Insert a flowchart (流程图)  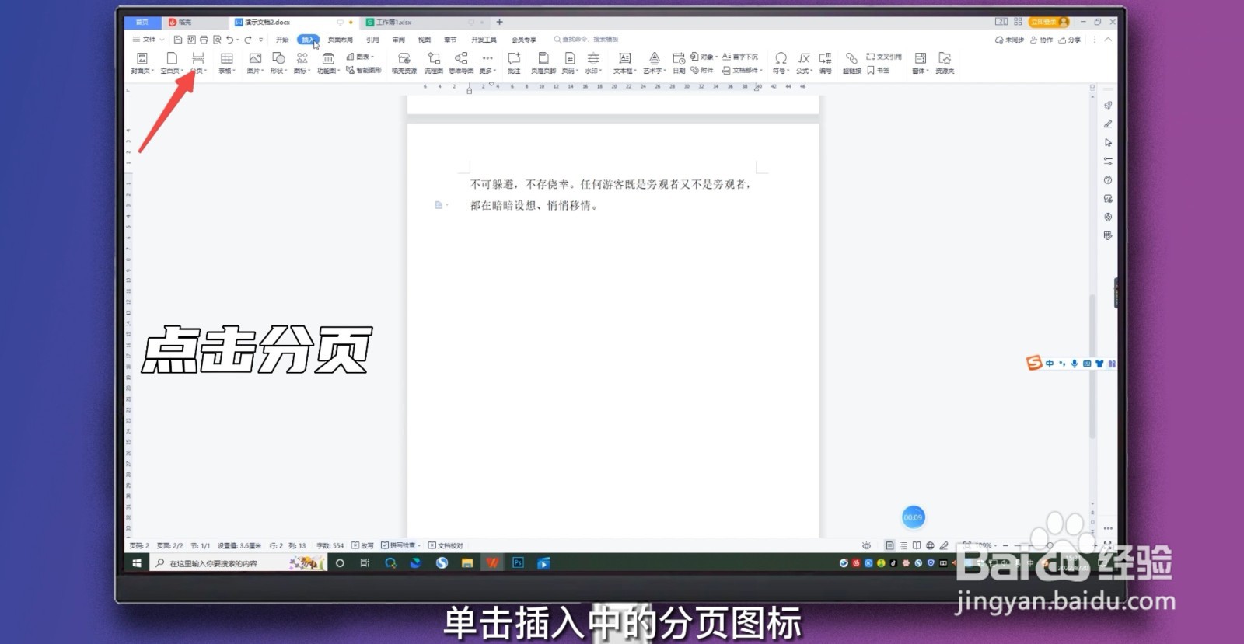[433, 63]
